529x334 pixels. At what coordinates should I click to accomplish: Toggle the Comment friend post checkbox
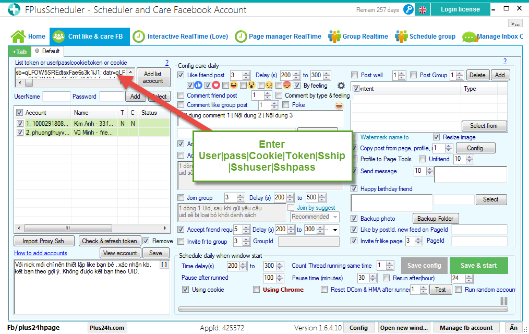(181, 96)
